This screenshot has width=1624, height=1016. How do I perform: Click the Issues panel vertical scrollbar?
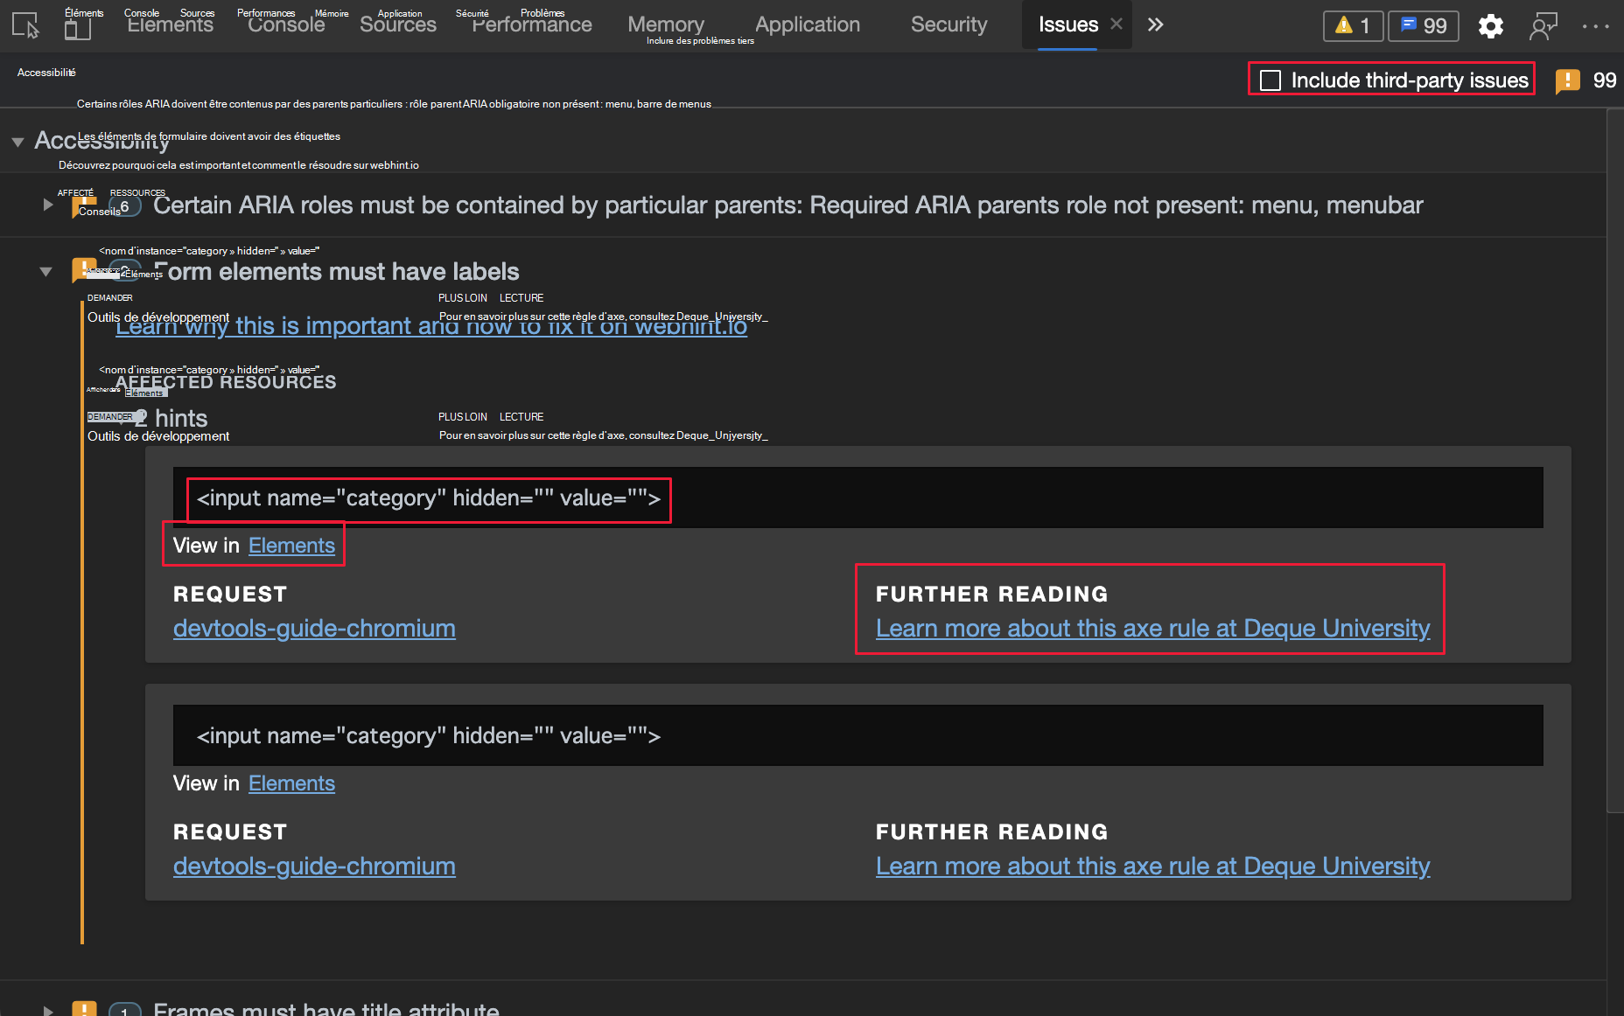coord(1615,461)
